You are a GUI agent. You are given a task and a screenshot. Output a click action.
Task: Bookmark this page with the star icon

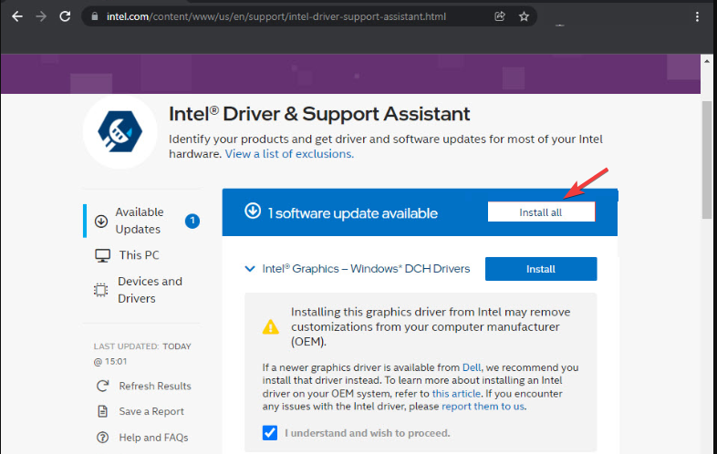tap(524, 17)
